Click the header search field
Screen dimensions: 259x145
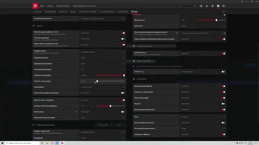tap(186, 6)
